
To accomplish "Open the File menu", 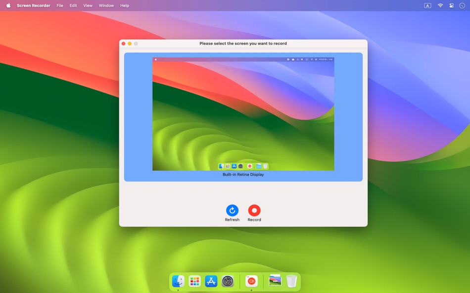I will click(60, 5).
